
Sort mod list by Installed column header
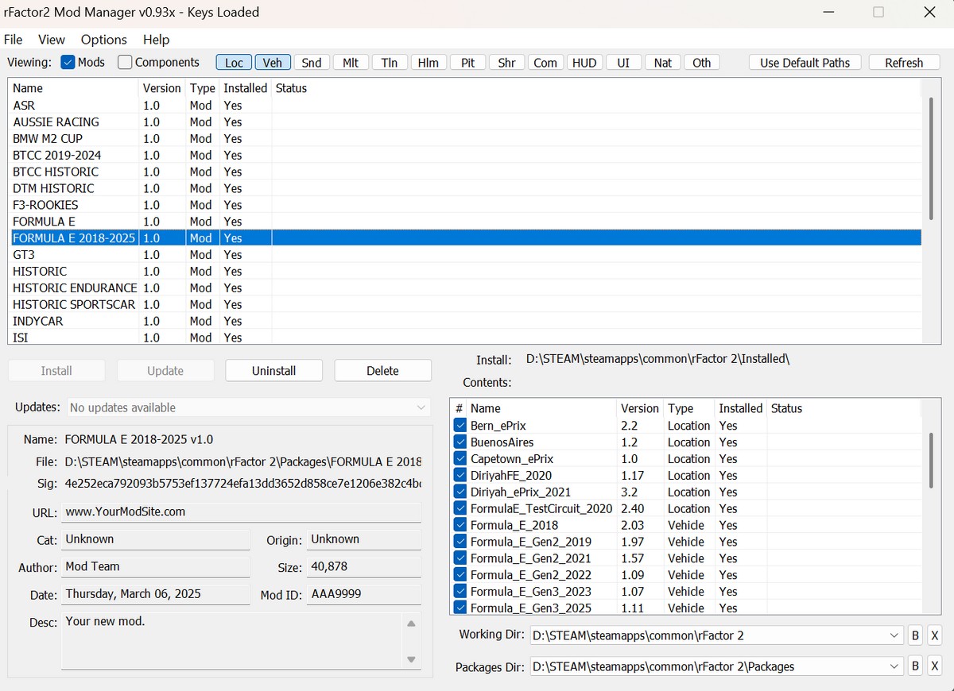[245, 88]
